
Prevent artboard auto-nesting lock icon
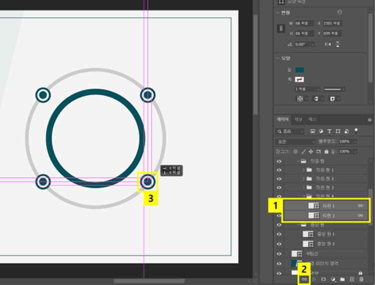tap(318, 151)
